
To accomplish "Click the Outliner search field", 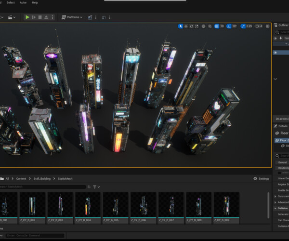I will pyautogui.click(x=282, y=32).
